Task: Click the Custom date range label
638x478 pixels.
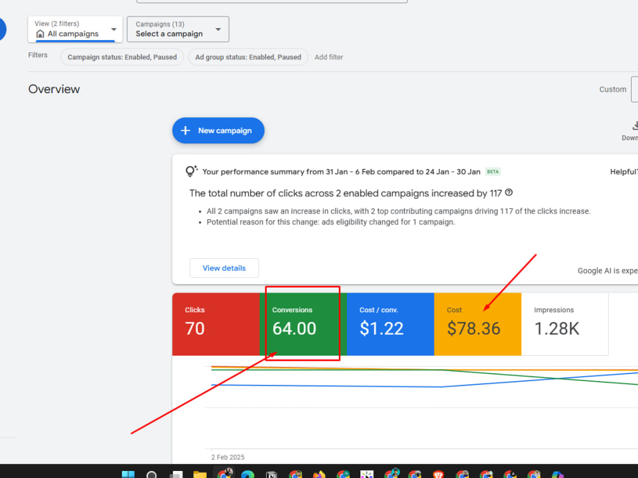Action: coord(612,89)
